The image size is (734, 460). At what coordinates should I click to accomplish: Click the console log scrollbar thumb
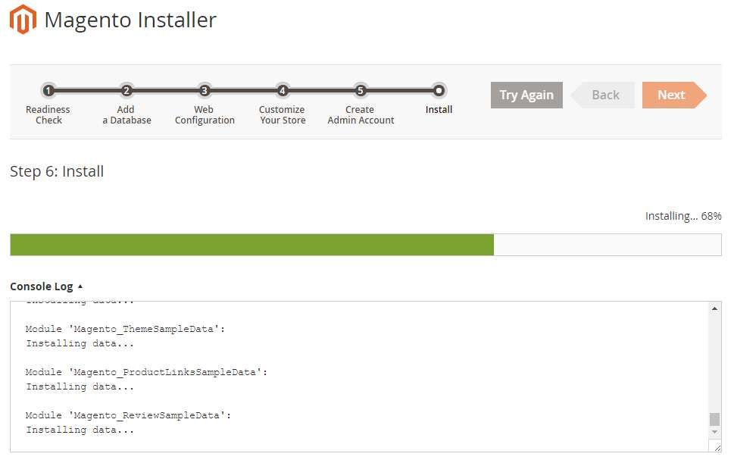click(x=715, y=419)
